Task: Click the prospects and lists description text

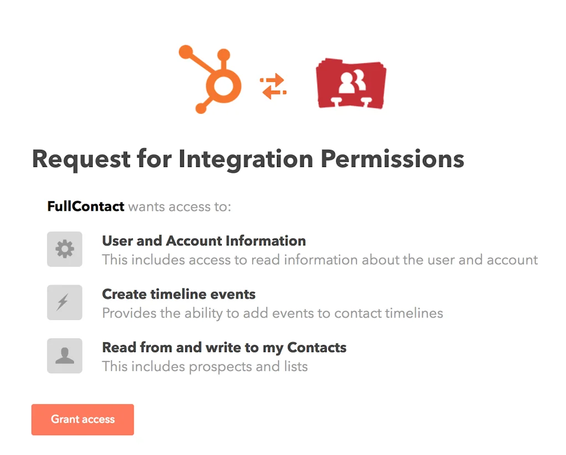Action: pos(206,366)
